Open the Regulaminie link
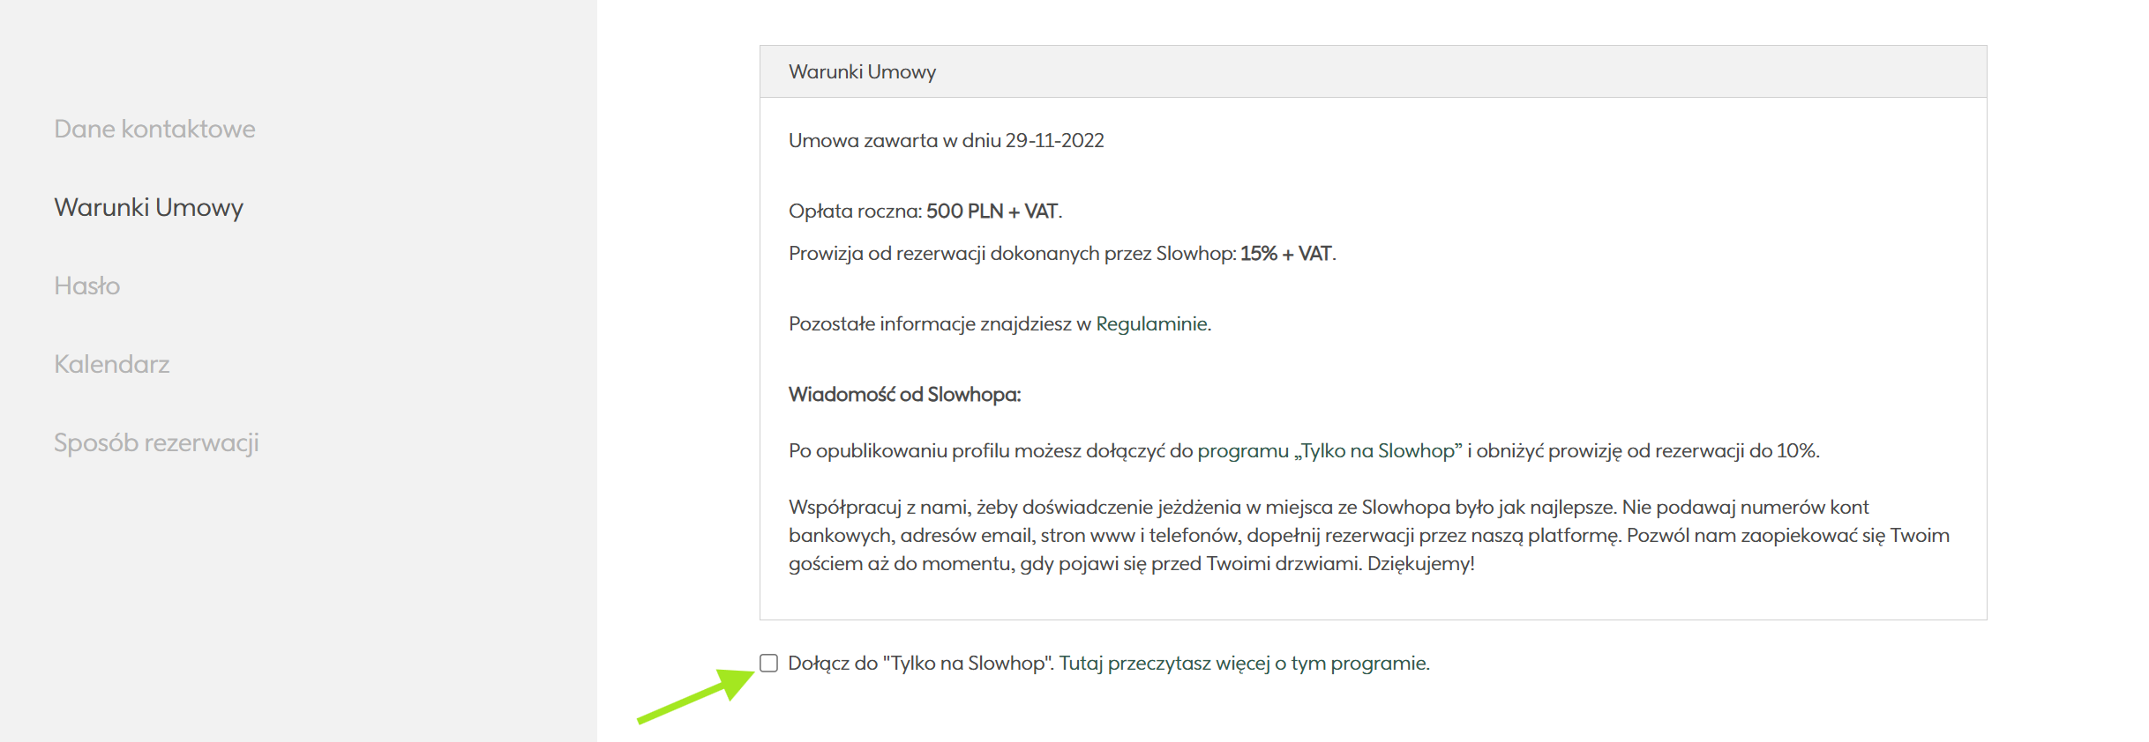The height and width of the screenshot is (742, 2149). 1152,323
